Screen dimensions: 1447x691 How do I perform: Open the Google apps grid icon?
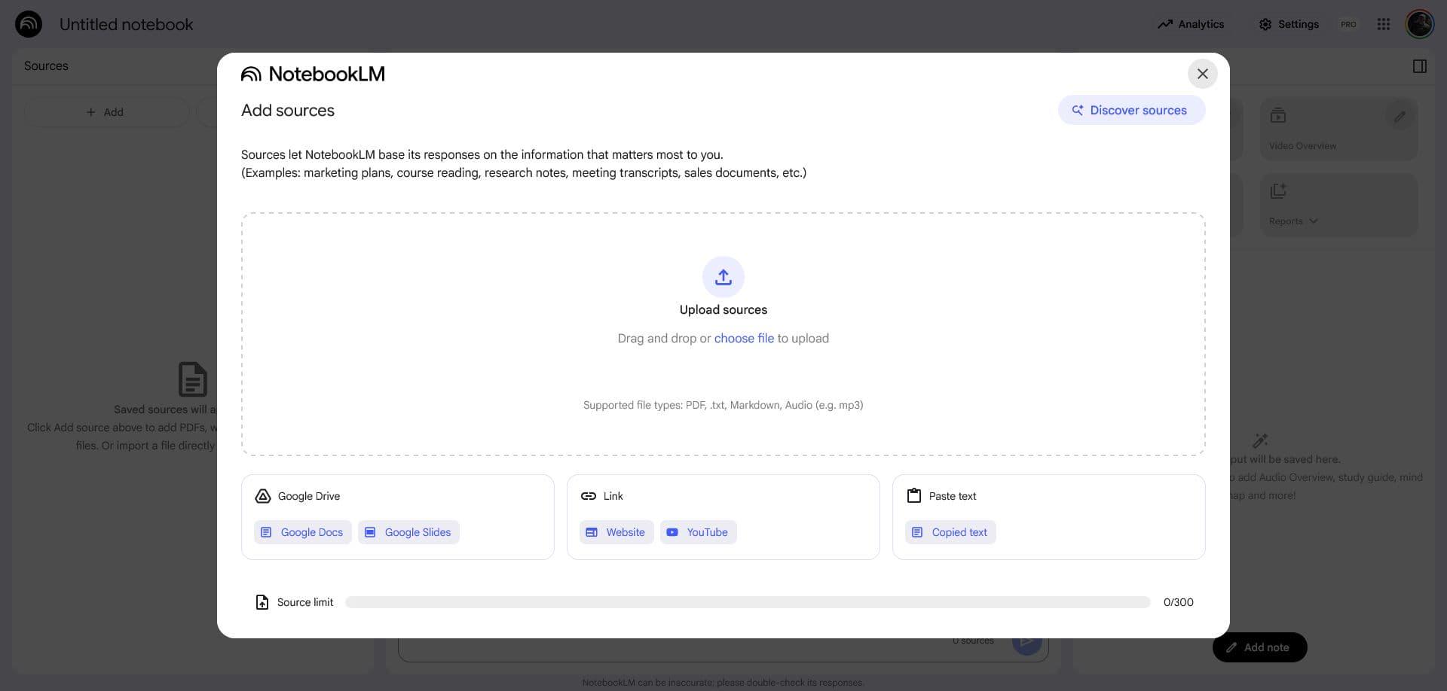[x=1383, y=24]
